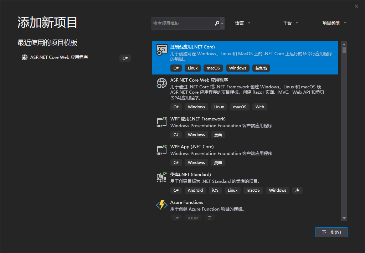This screenshot has height=253, width=365.
Task: Click Windows tag on WPF .NET Framework template
Action: (196, 135)
